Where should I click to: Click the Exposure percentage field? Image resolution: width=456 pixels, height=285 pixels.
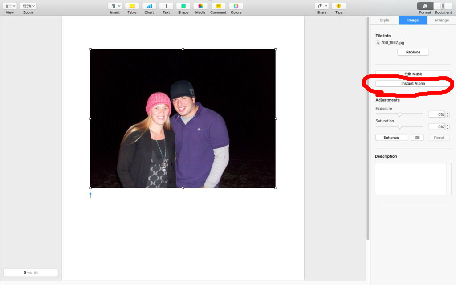[436, 114]
